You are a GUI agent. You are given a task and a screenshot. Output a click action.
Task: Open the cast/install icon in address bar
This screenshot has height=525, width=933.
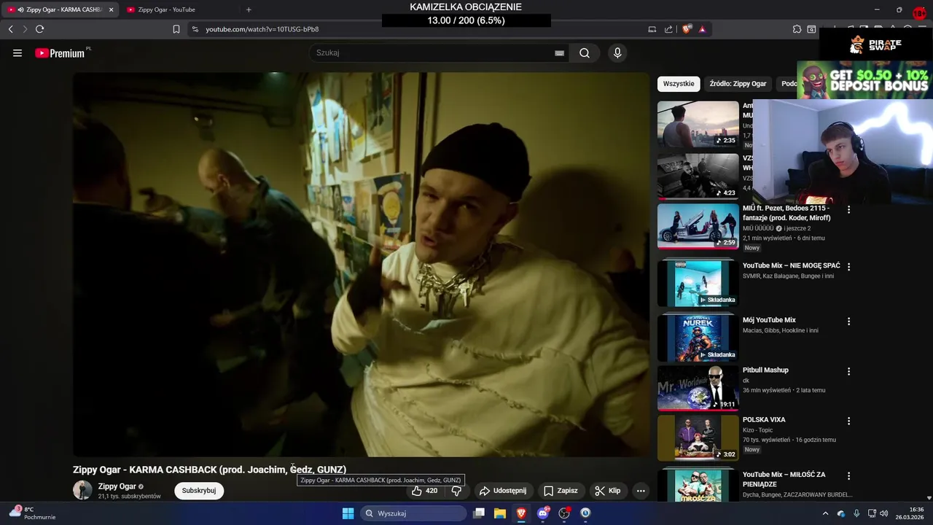pos(652,29)
